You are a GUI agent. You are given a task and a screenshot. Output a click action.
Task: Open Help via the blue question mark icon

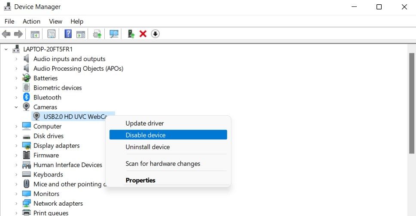(x=68, y=34)
